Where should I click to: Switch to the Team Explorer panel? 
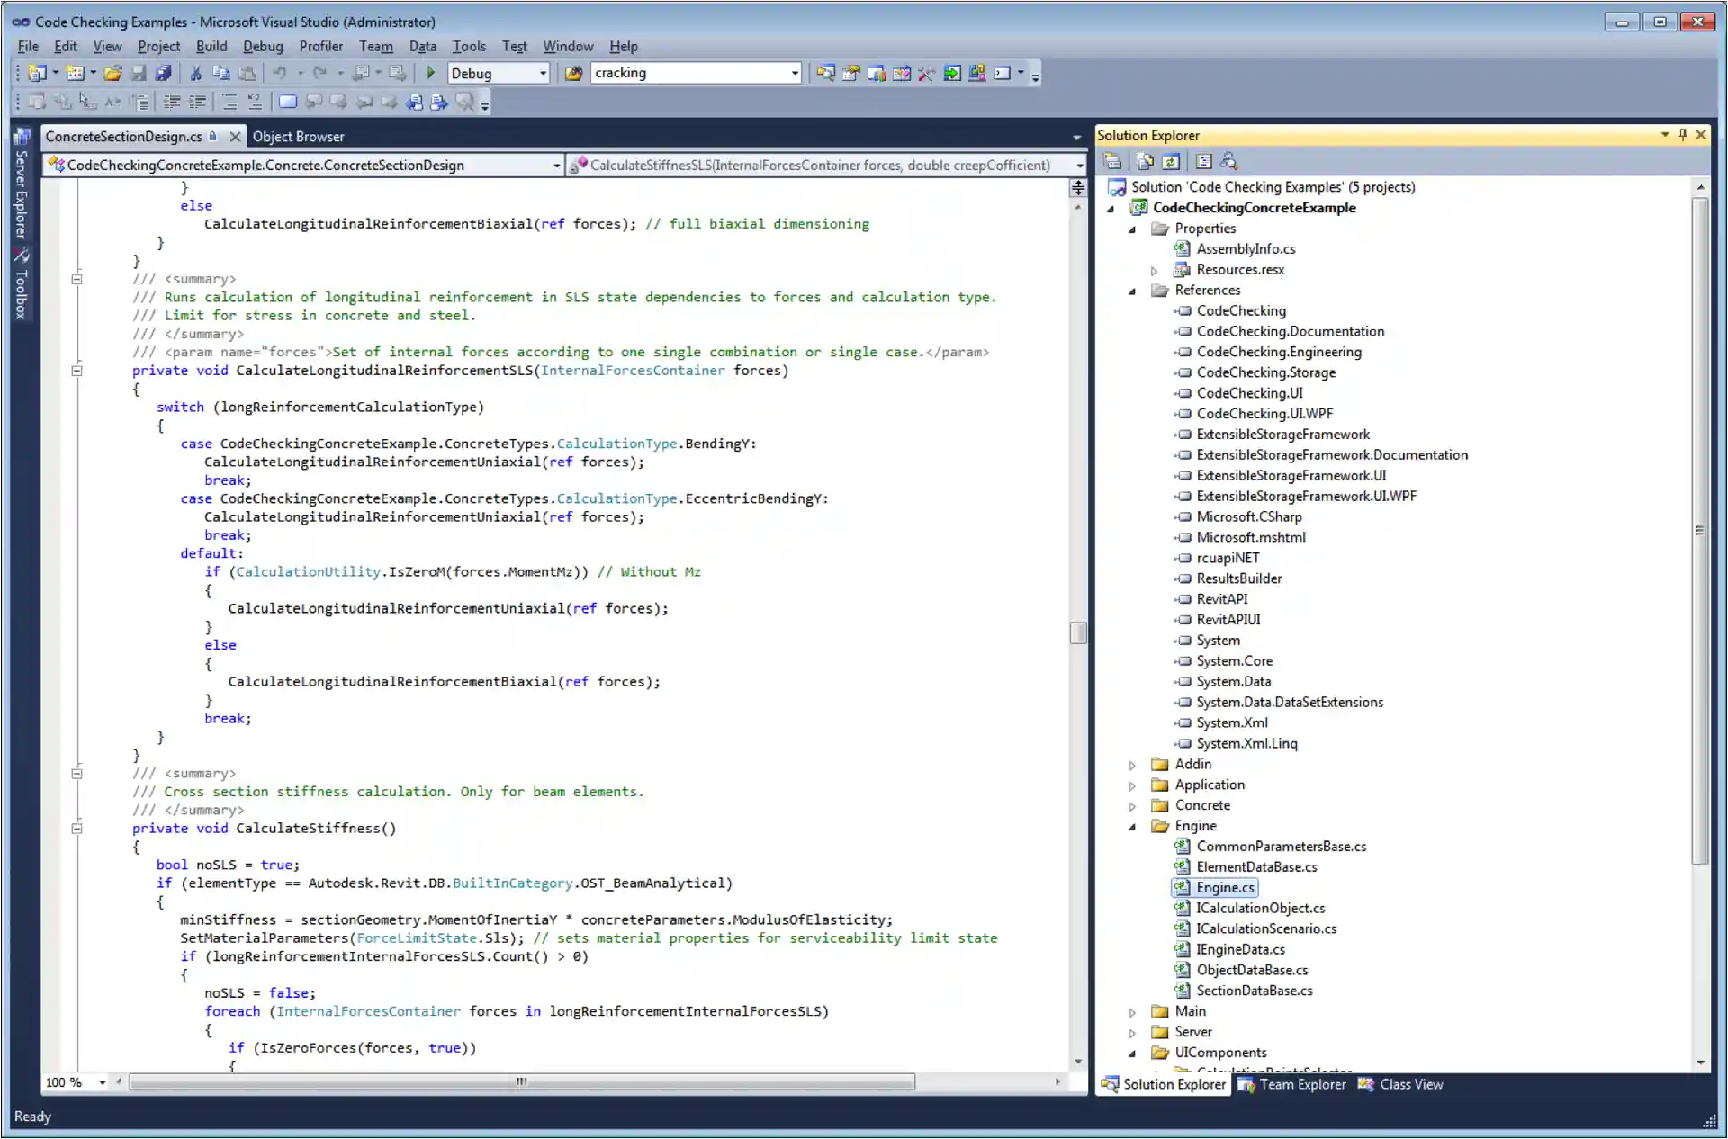click(1300, 1084)
